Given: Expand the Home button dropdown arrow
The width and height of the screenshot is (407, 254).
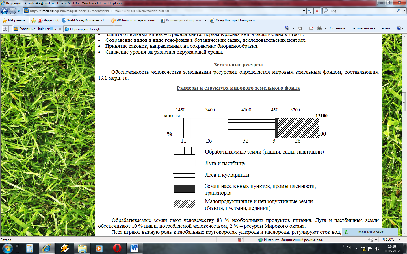Looking at the screenshot, I should (x=293, y=28).
